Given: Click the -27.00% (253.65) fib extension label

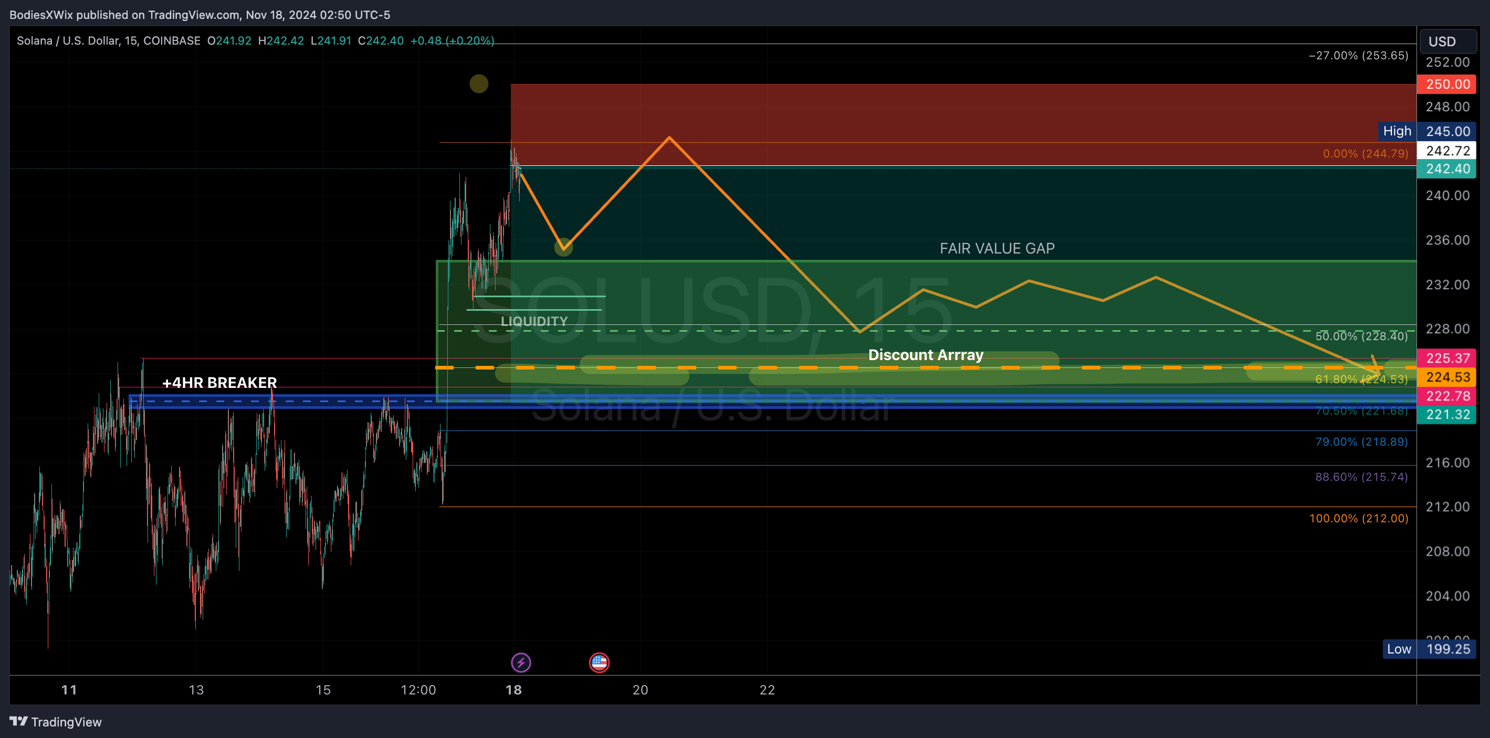Looking at the screenshot, I should (1359, 56).
